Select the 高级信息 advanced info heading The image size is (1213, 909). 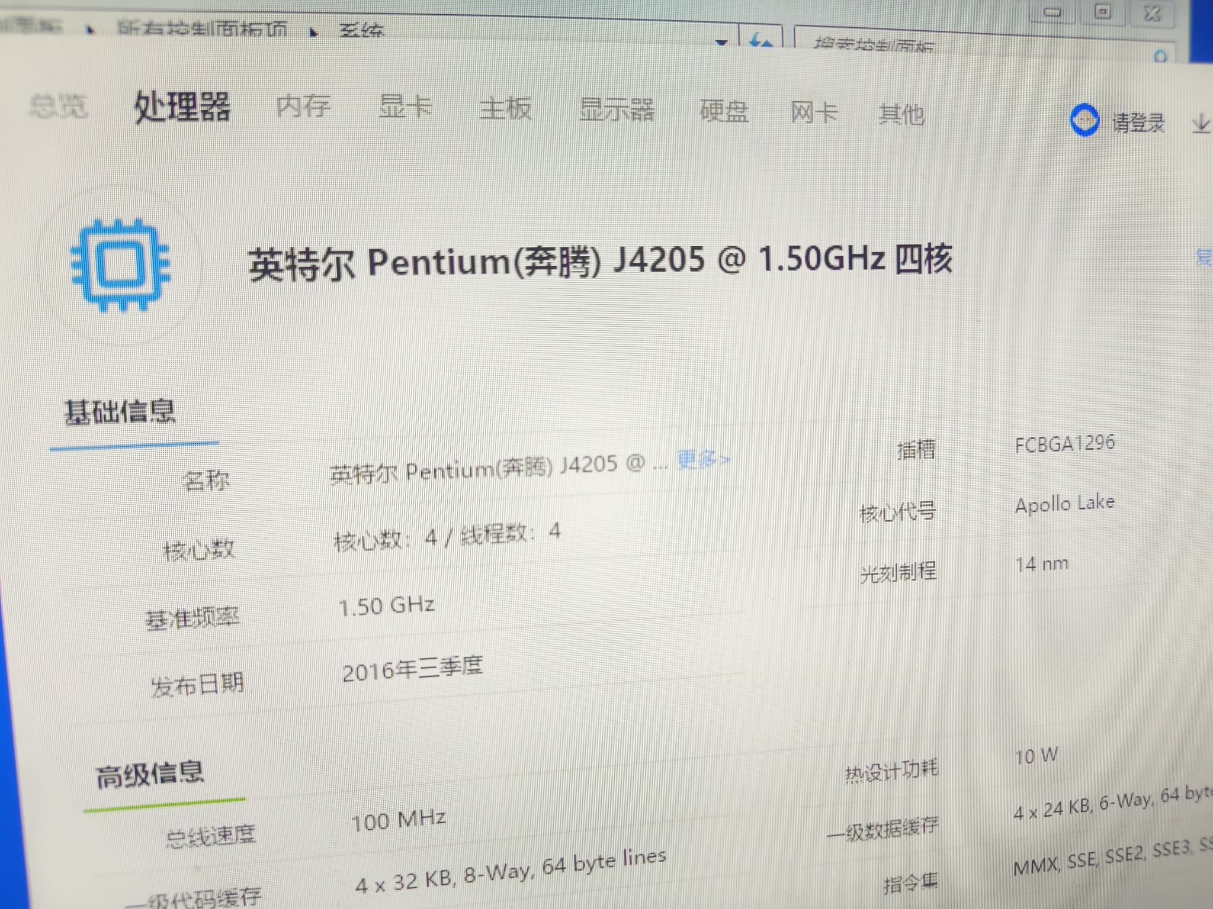[150, 774]
